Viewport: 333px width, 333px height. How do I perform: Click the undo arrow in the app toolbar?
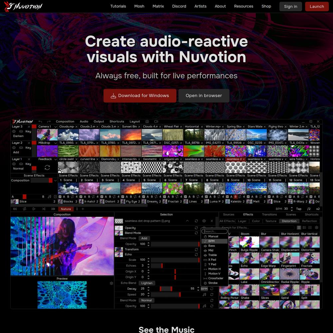point(40,122)
